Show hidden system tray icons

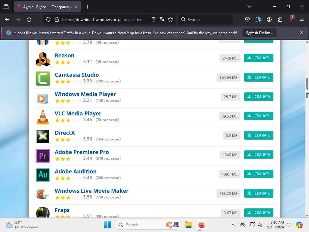click(233, 225)
